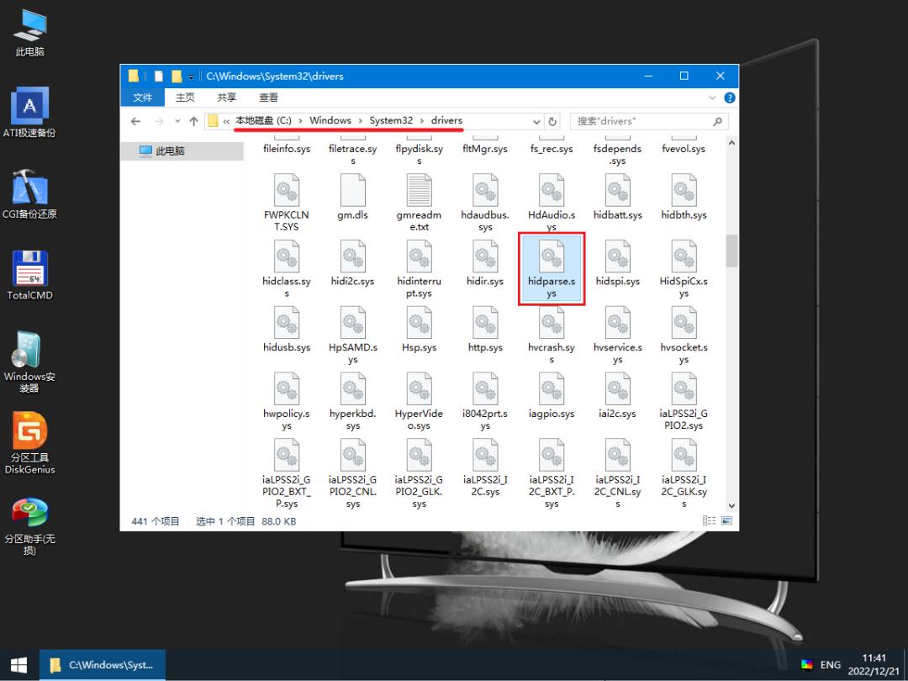This screenshot has height=681, width=908.
Task: Click the refresh icon next to the address bar
Action: pos(552,120)
